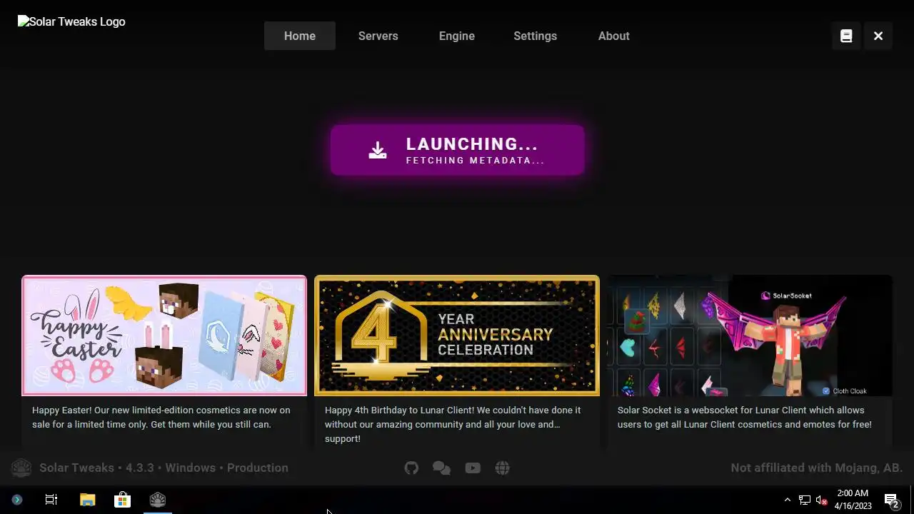Open the network status tray icon
The width and height of the screenshot is (914, 514).
point(805,500)
